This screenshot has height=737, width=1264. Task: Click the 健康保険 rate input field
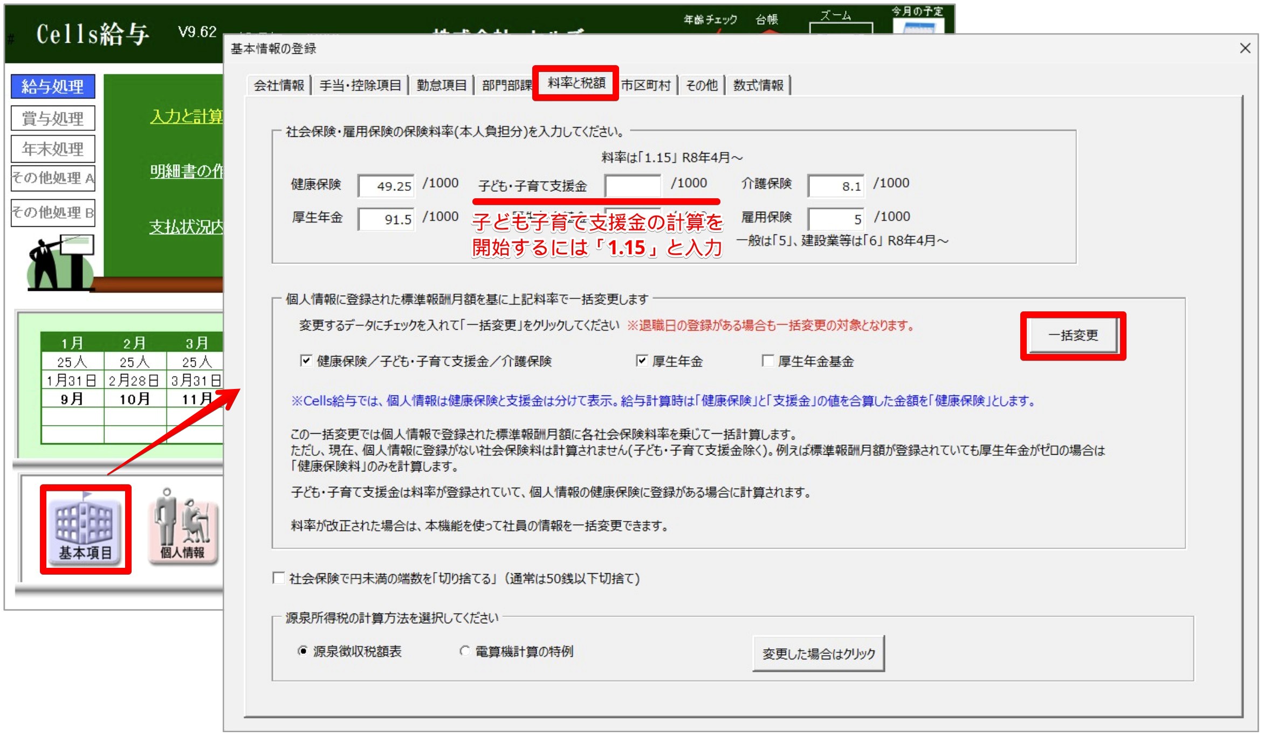(x=386, y=186)
